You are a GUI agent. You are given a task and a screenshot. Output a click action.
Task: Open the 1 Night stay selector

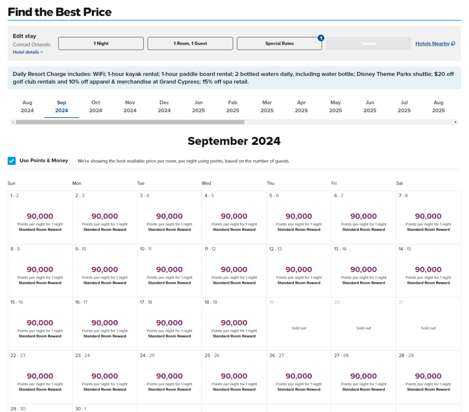101,43
